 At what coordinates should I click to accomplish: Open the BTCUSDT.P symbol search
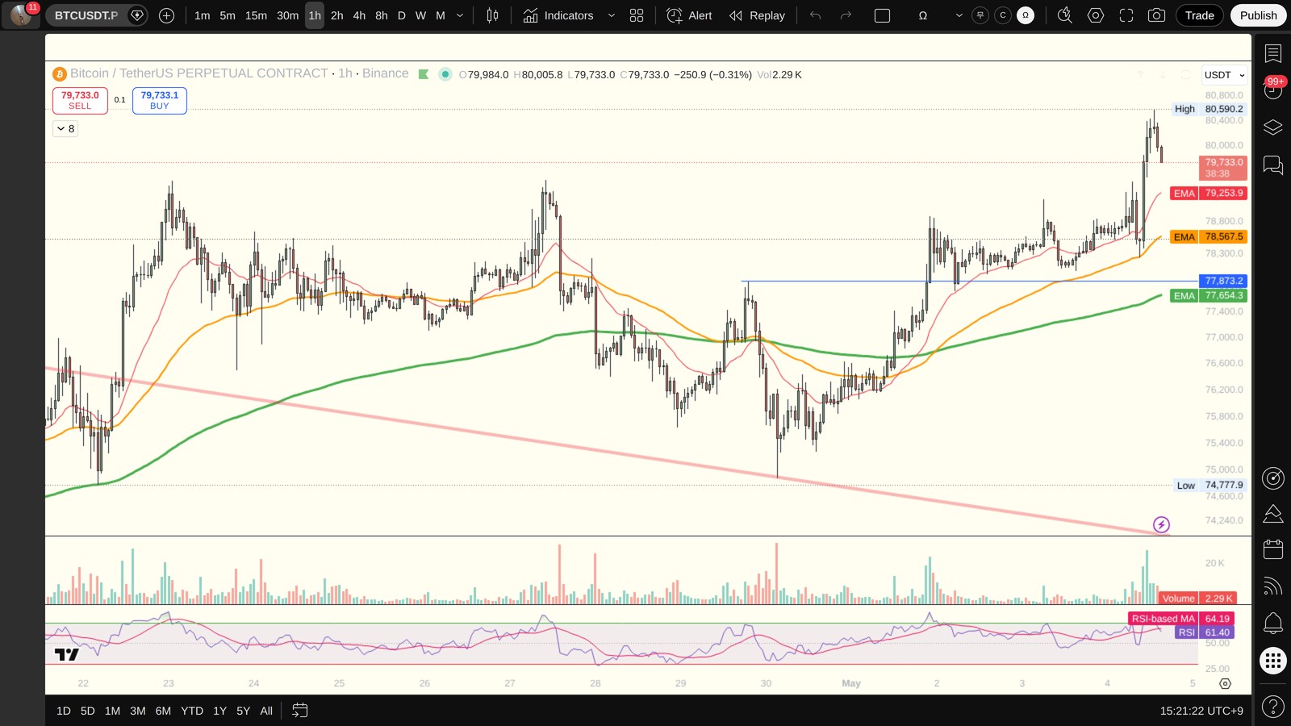86,15
